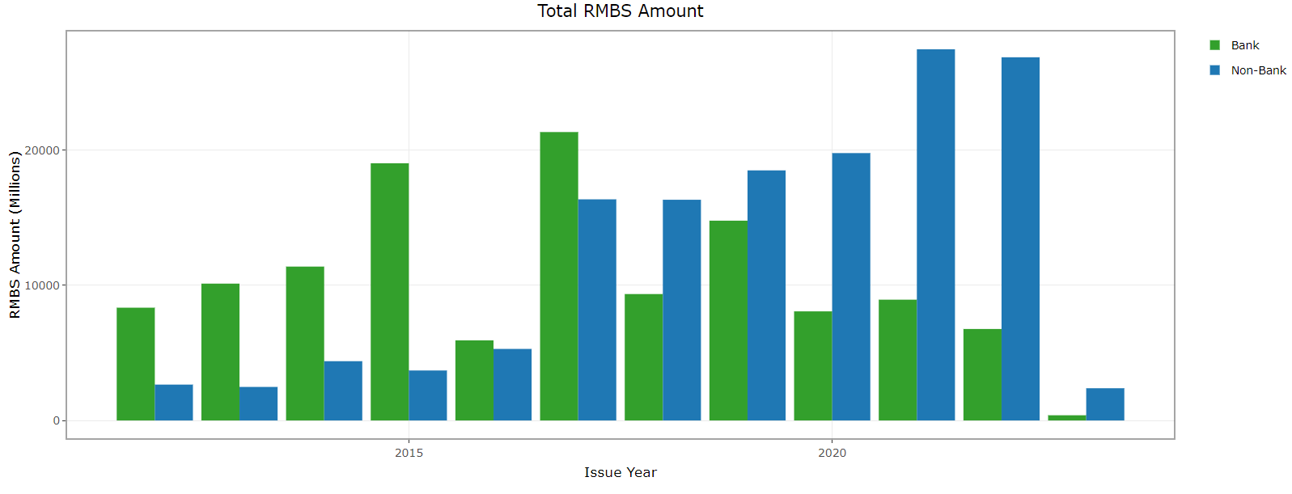Click the 2020 x-axis tick label
The width and height of the screenshot is (1292, 494).
[x=832, y=453]
